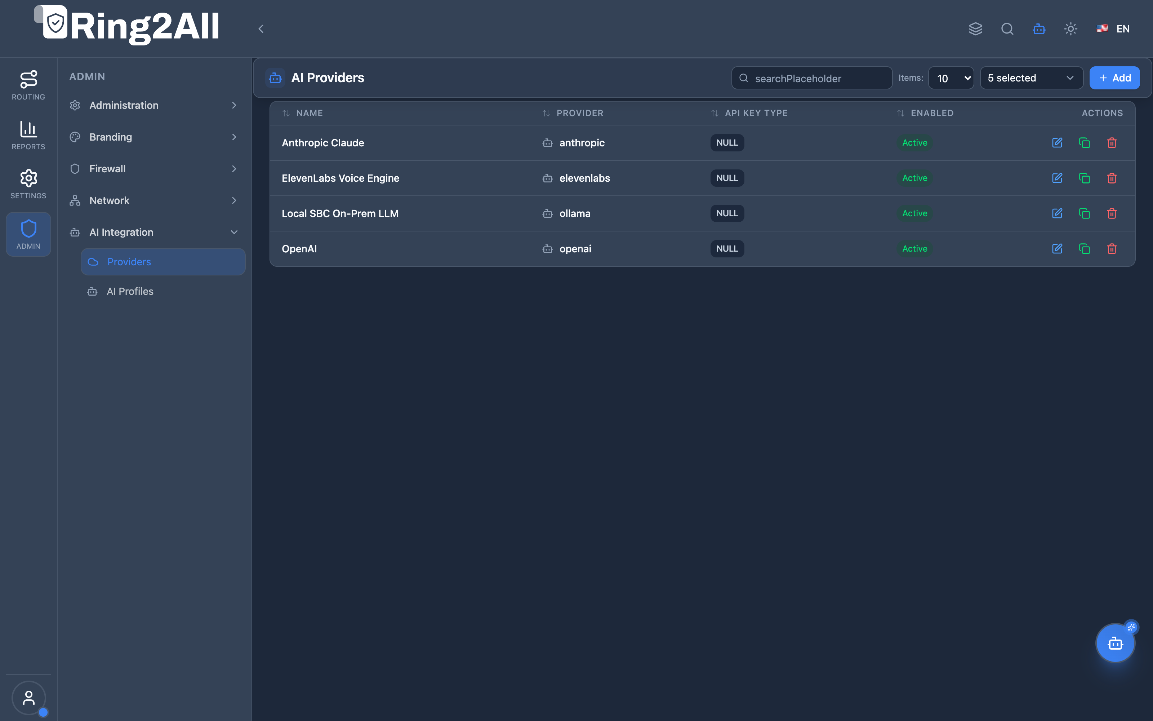Delete the OpenAI provider
Viewport: 1153px width, 721px height.
click(x=1112, y=248)
